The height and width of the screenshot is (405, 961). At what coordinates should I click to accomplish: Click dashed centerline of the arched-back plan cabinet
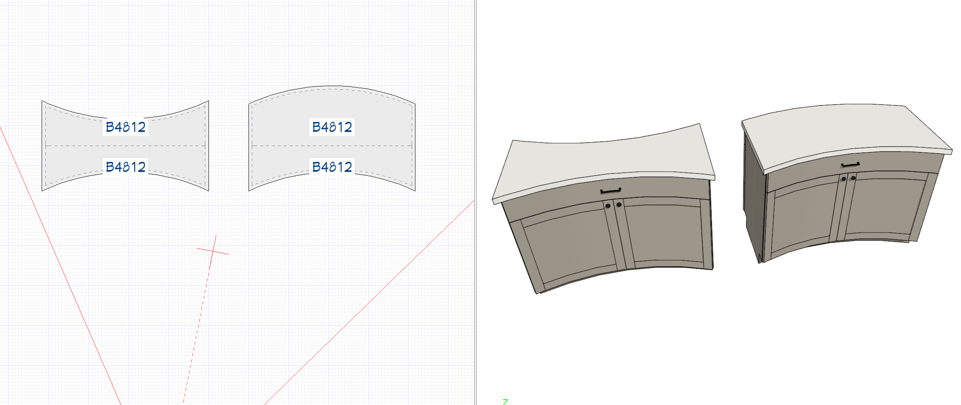[x=286, y=146]
